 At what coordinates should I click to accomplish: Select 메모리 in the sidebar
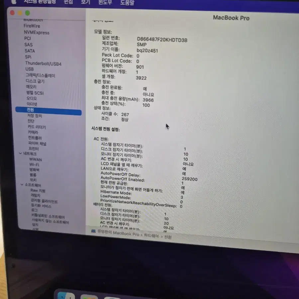[x=31, y=87]
